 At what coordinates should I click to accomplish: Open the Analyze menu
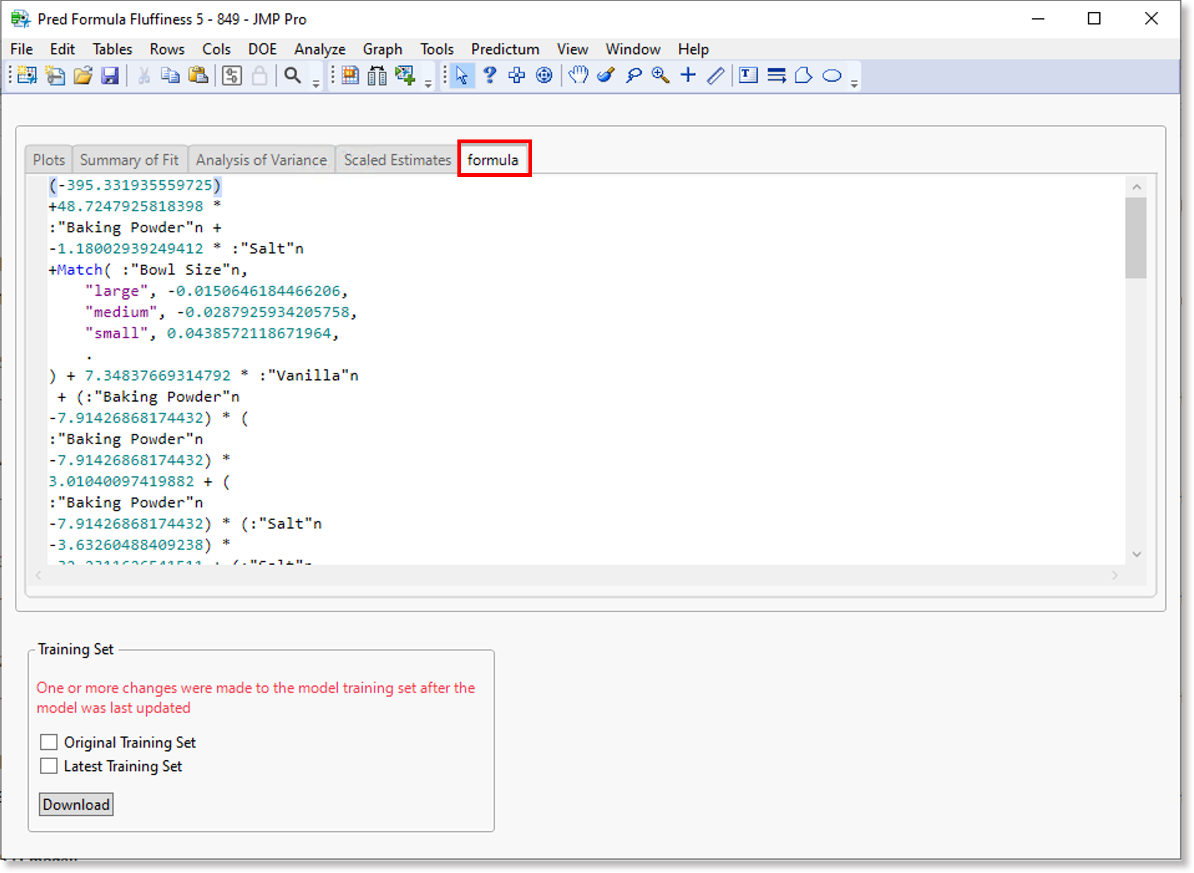[x=320, y=49]
